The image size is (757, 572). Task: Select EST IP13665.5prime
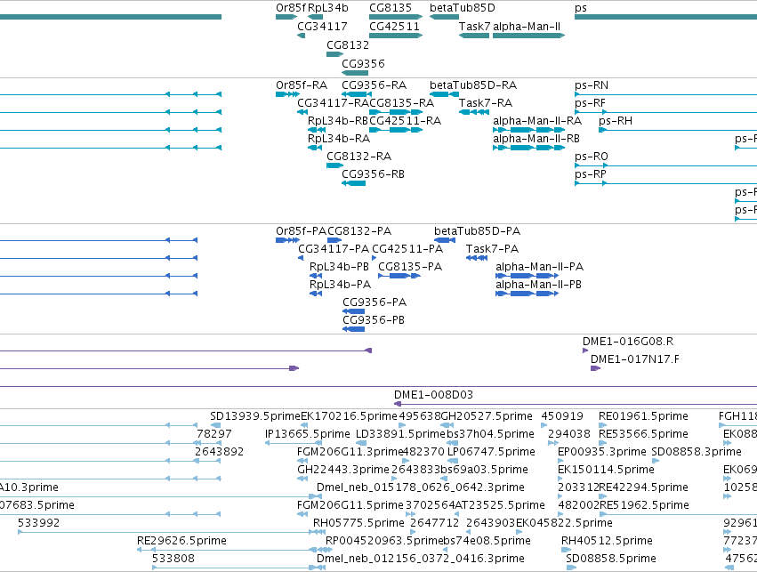coord(308,434)
